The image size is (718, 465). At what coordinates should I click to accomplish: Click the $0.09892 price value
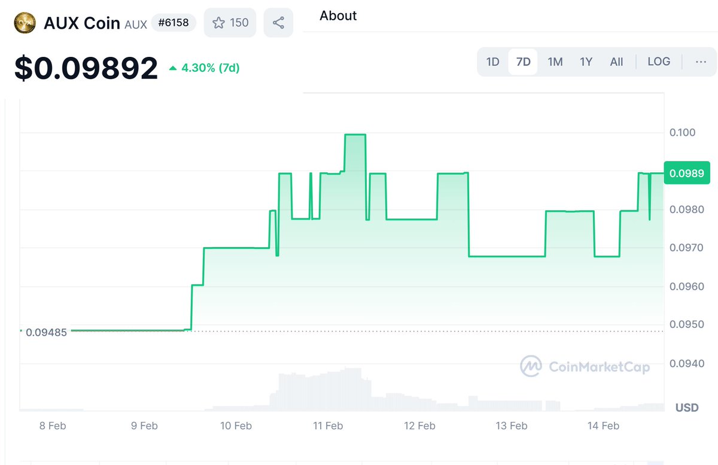tap(86, 68)
